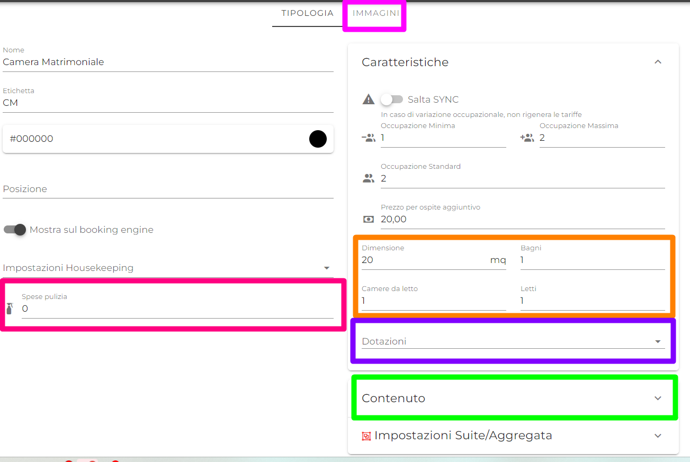The height and width of the screenshot is (462, 690).
Task: Click the Camere da letto field
Action: pos(434,301)
